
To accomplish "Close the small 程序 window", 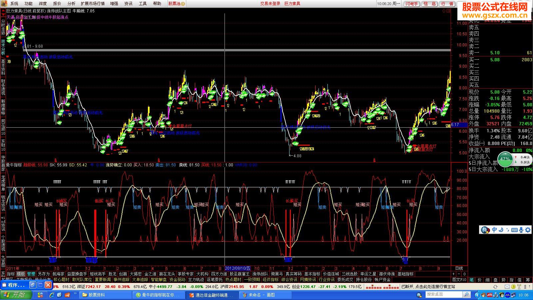I will tap(48, 285).
